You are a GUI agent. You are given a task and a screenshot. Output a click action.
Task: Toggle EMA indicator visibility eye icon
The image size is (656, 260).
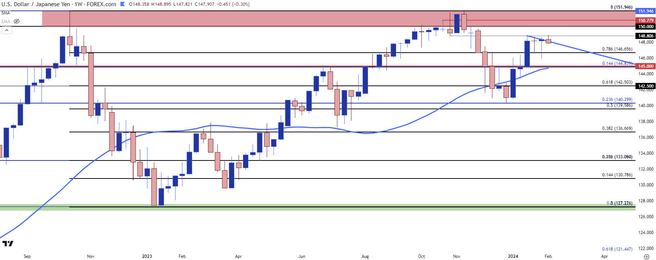point(16,21)
